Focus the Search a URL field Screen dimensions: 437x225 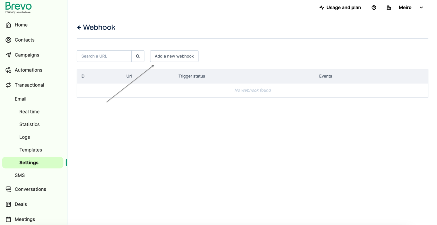(x=104, y=56)
